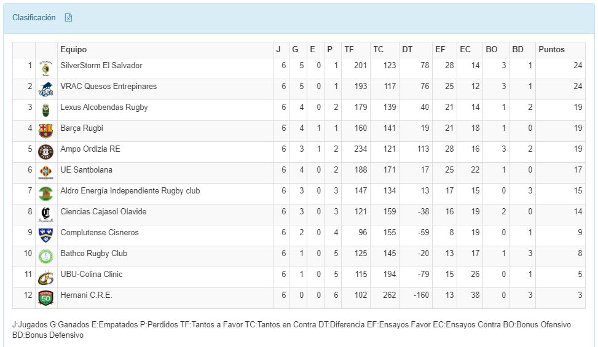
Task: Click the BO column header
Action: (492, 50)
